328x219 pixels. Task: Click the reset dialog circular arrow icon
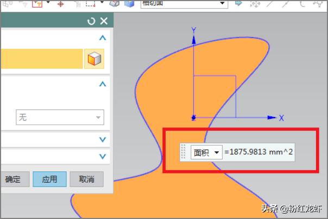coord(91,21)
